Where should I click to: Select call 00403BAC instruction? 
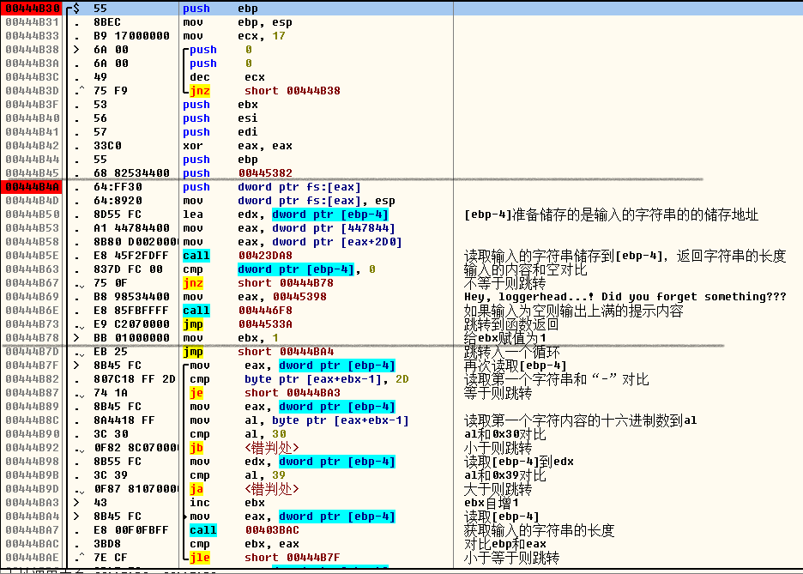tap(245, 530)
